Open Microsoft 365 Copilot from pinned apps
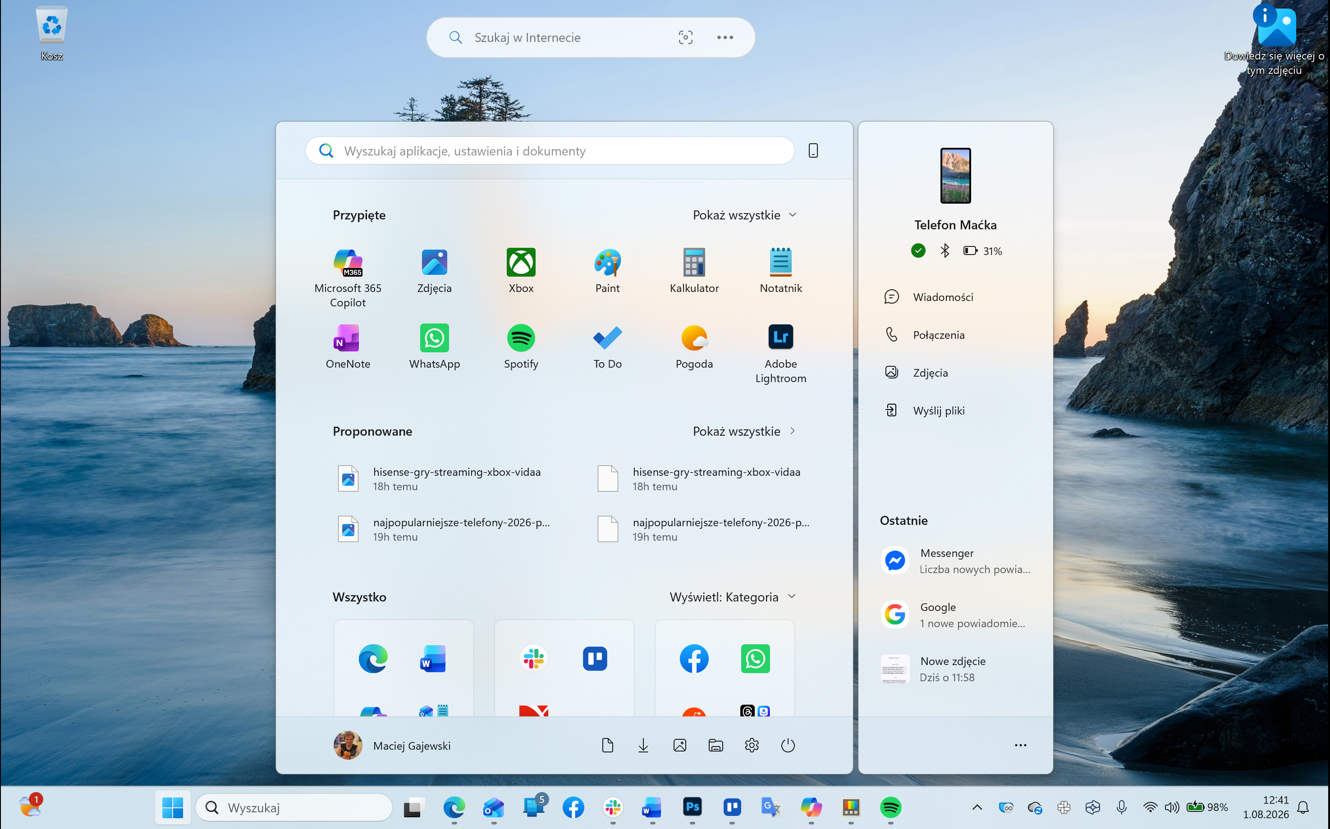The width and height of the screenshot is (1330, 829). pos(348,278)
